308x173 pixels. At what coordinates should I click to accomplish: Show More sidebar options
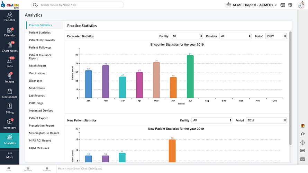pyautogui.click(x=10, y=155)
